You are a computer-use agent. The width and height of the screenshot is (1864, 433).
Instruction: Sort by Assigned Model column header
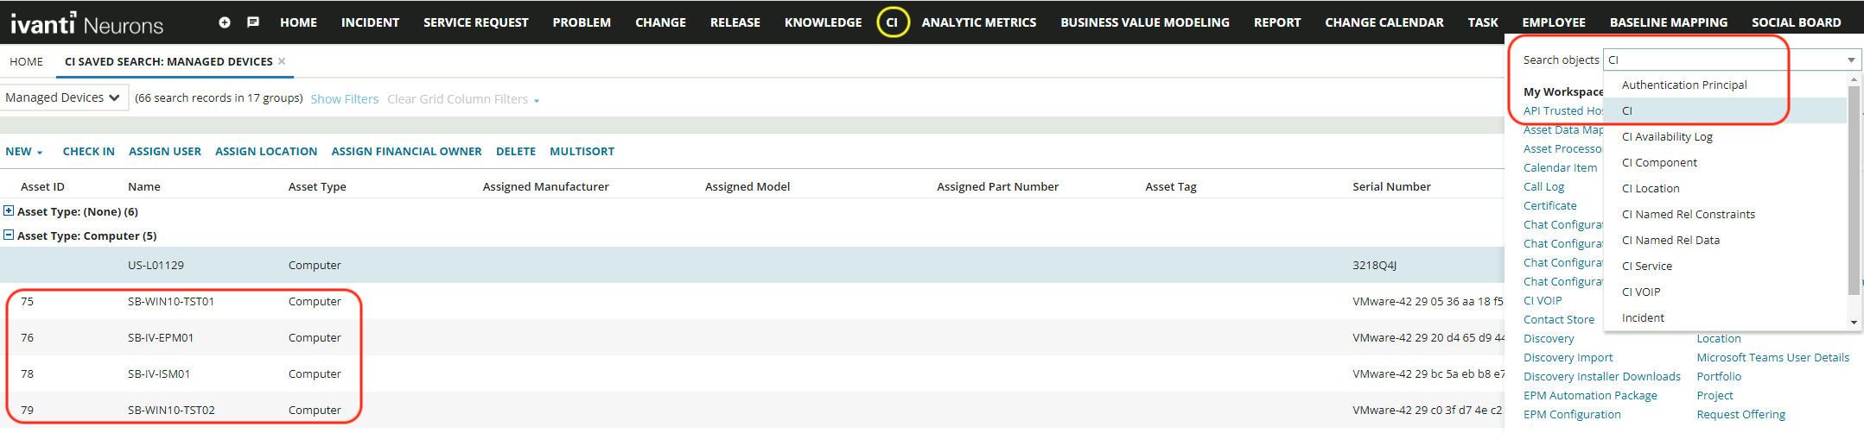[x=748, y=186]
